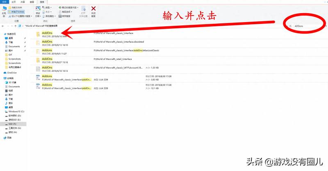Open the Kind (类型) filter dropdown

pos(47,8)
